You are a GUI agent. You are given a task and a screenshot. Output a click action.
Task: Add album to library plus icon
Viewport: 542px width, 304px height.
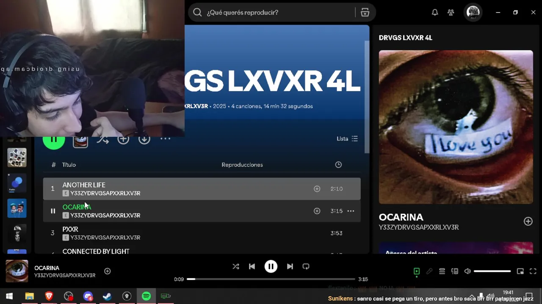[123, 139]
